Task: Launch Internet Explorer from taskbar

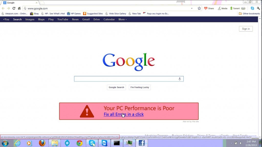Action: click(17, 143)
